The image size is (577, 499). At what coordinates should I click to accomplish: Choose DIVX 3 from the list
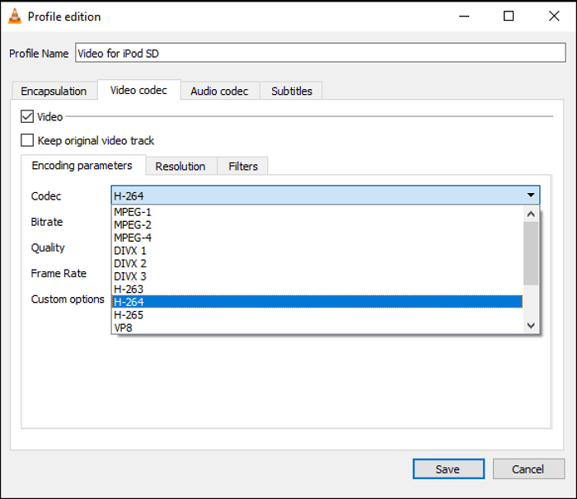pos(130,276)
